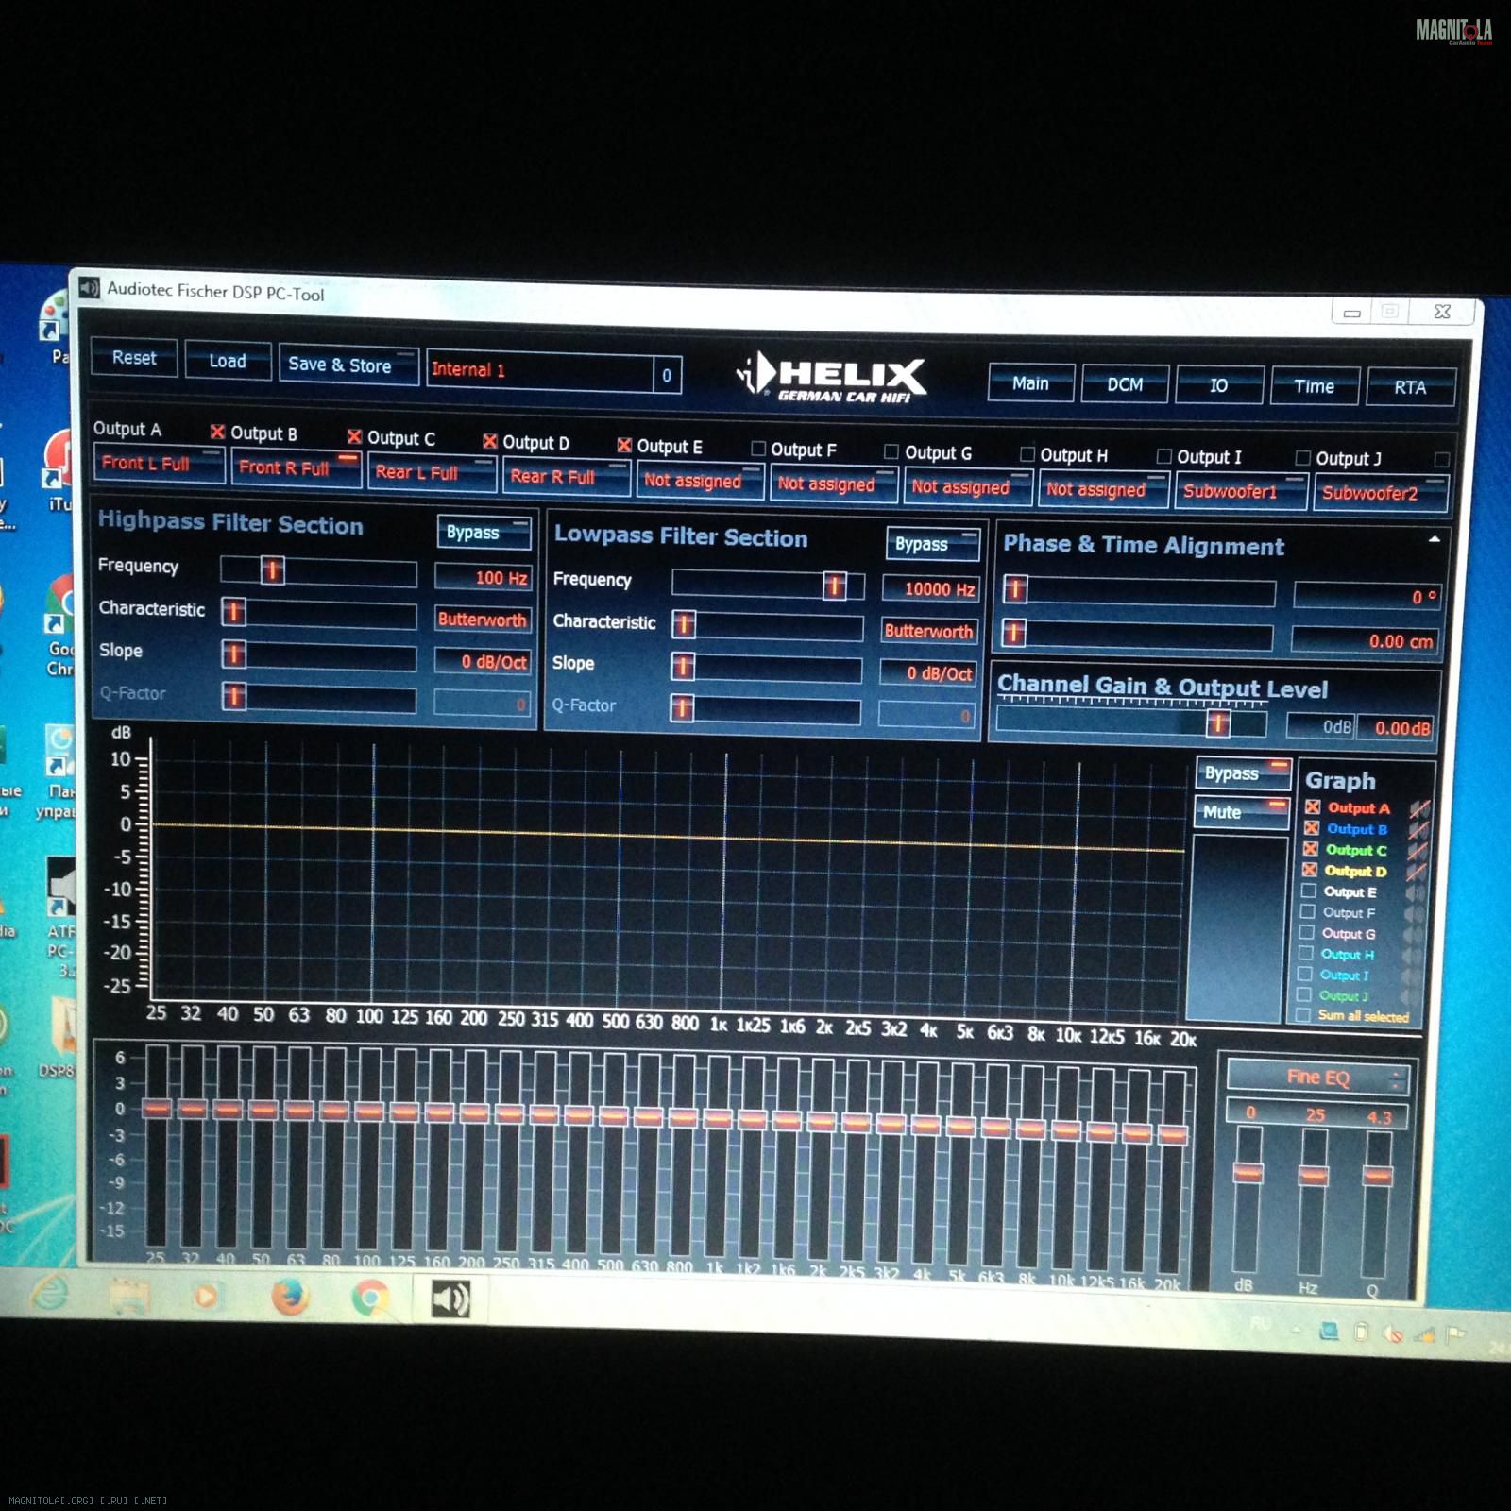Enable Sum all selected checkbox

click(x=1303, y=1015)
